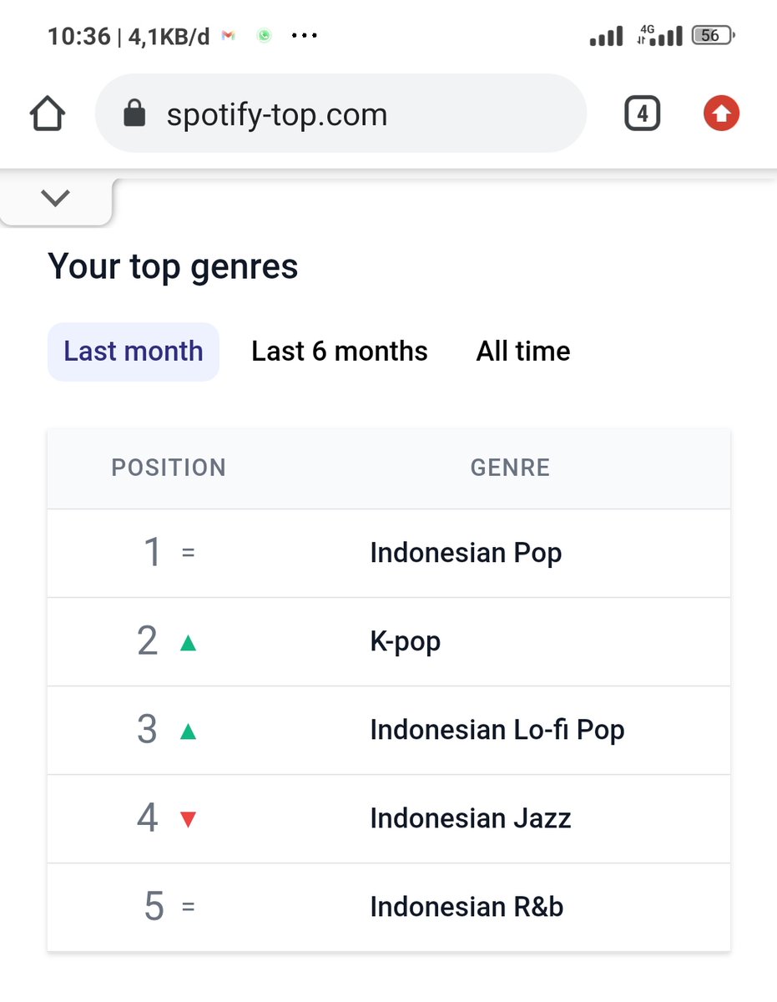The image size is (777, 1002).
Task: Tap the battery indicator showing 56
Action: (x=712, y=36)
